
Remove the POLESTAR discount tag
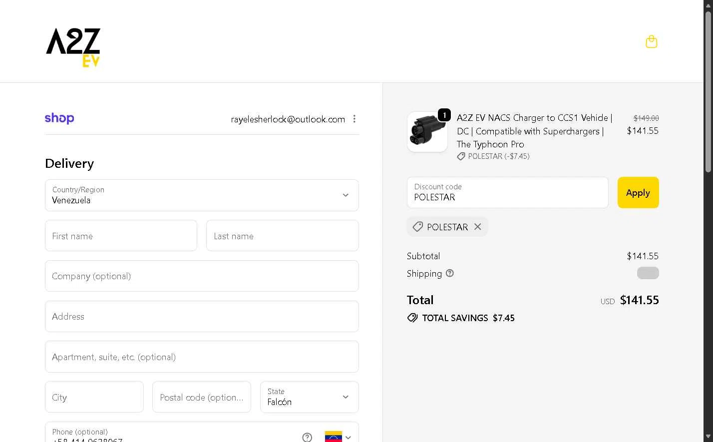[x=478, y=227]
